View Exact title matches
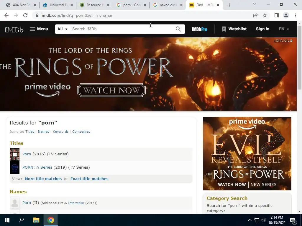Viewport: 302px width, 226px height. [89, 179]
